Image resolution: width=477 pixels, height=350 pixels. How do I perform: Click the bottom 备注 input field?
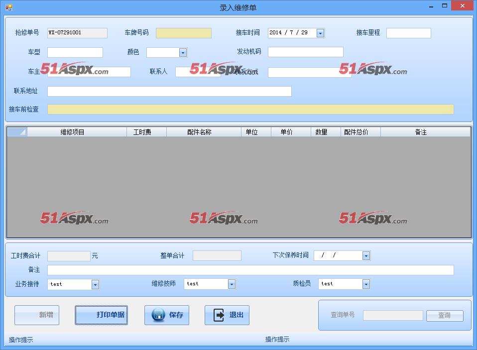coord(250,270)
